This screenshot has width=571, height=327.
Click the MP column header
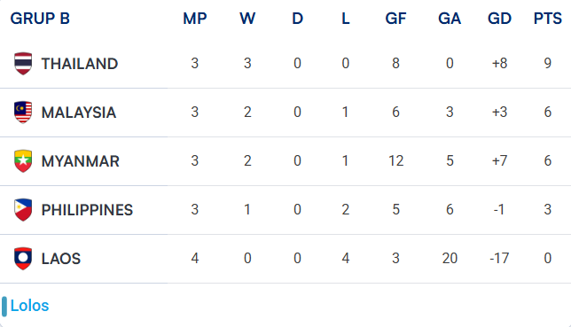(195, 19)
